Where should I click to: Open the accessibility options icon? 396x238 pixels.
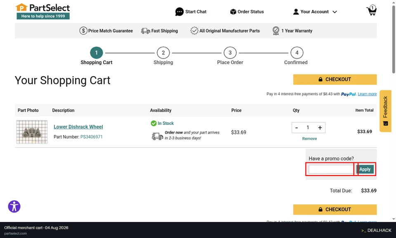14,206
